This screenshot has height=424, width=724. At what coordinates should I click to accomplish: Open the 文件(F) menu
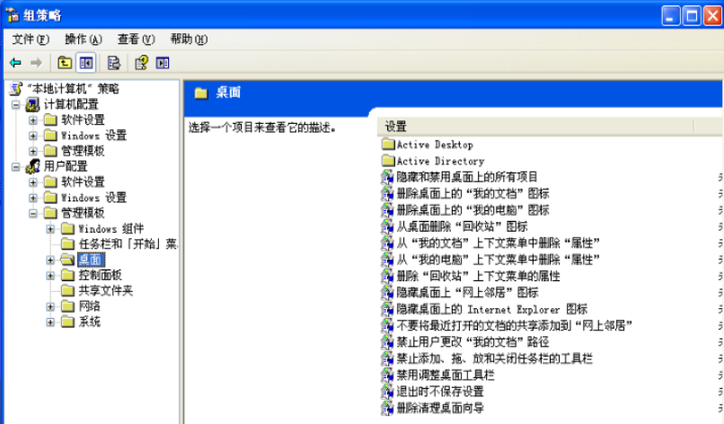(31, 40)
